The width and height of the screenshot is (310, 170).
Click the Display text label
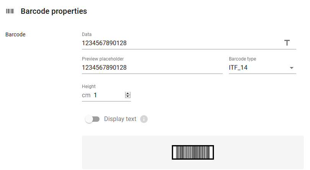[120, 119]
